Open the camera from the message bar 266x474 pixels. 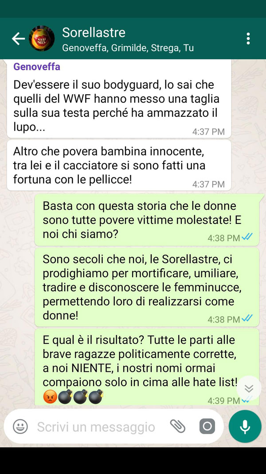207,426
